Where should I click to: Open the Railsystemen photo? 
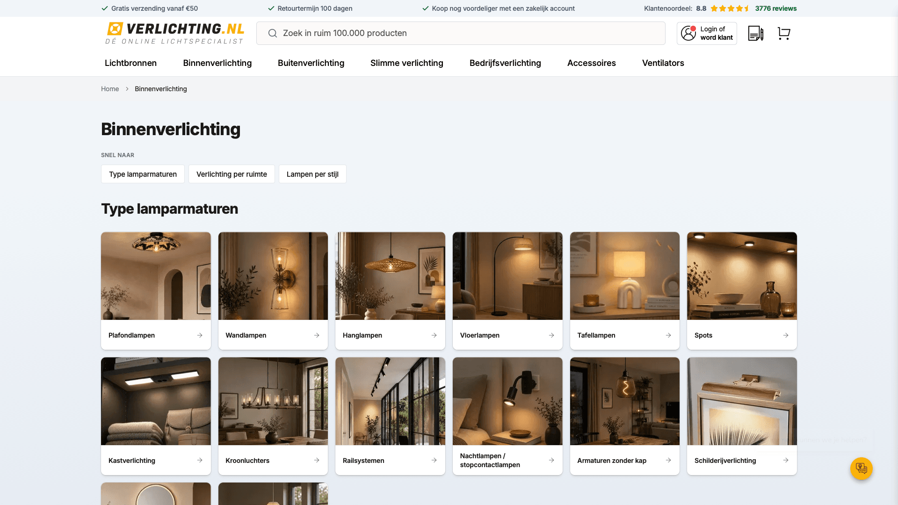pyautogui.click(x=390, y=401)
